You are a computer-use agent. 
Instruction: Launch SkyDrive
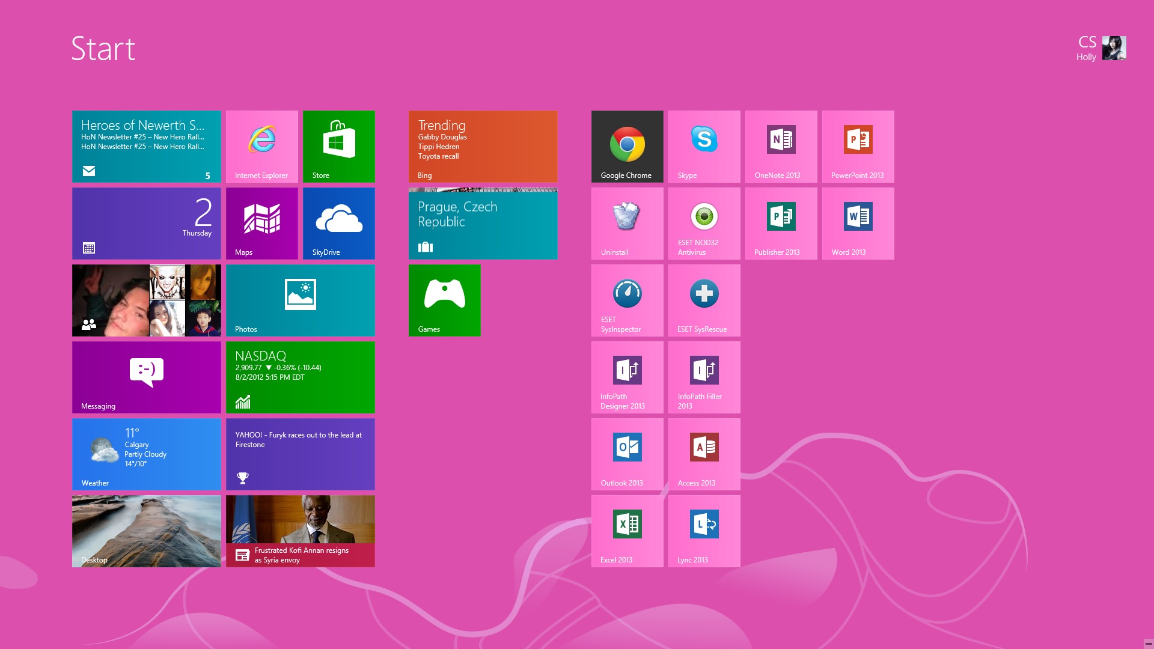(338, 223)
